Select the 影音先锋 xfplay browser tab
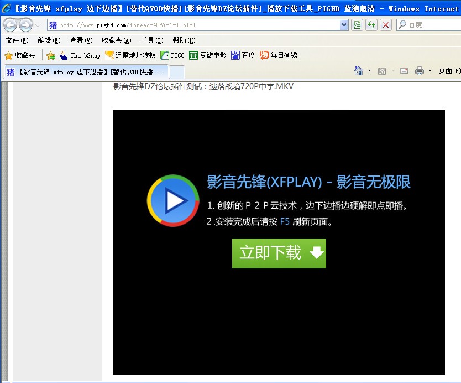The height and width of the screenshot is (383, 461). tap(86, 72)
